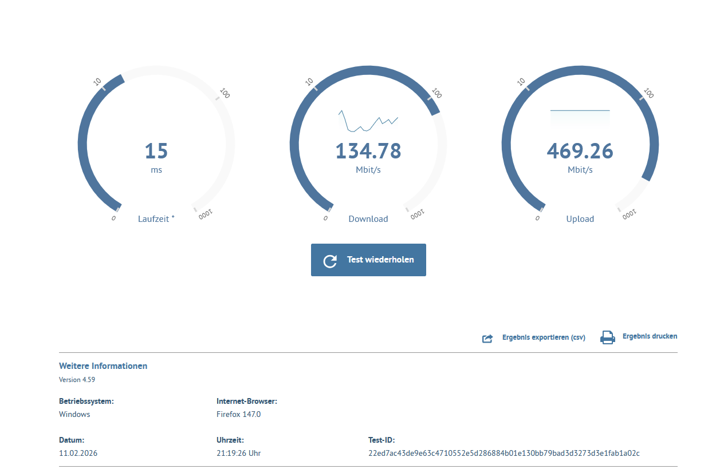Click the upload speed line graph

click(x=580, y=117)
